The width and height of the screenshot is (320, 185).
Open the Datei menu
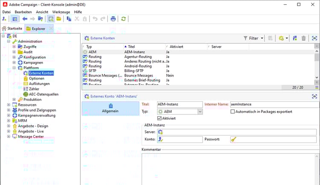point(6,12)
